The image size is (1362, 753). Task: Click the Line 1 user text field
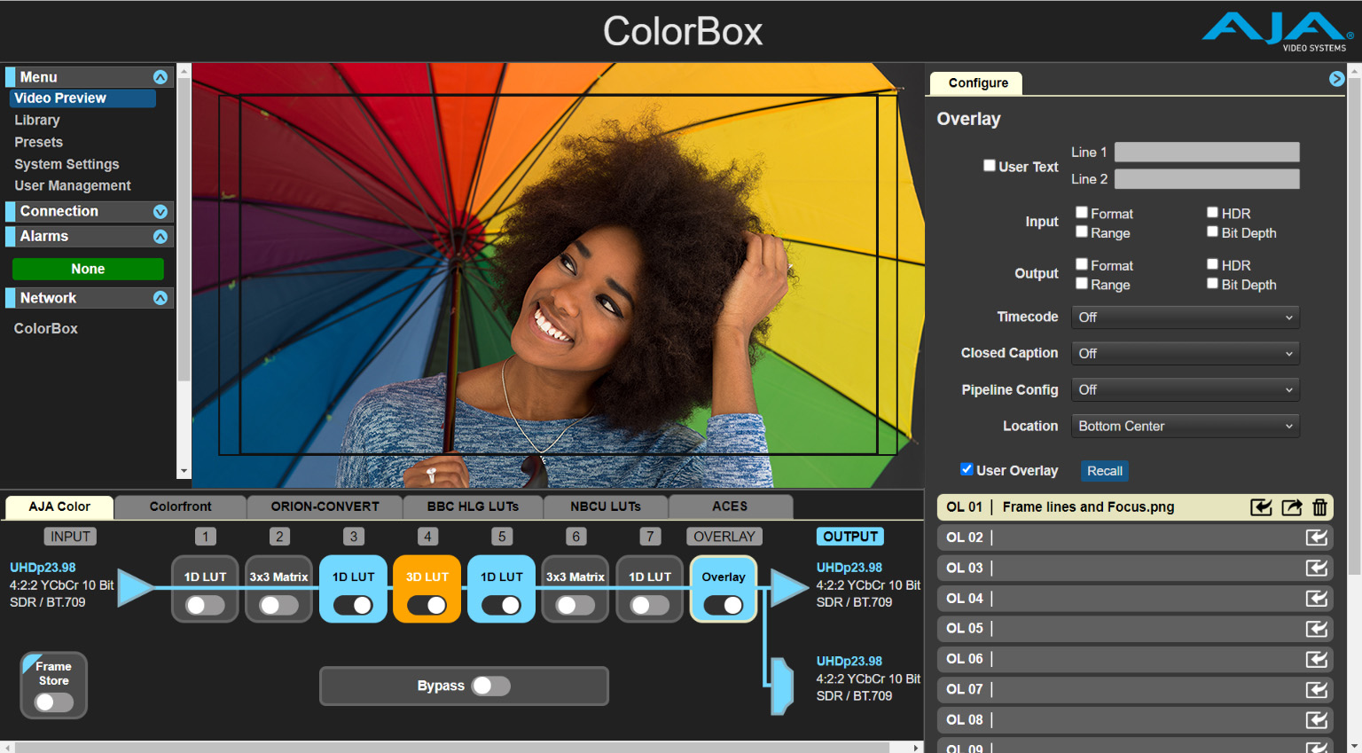pos(1206,152)
